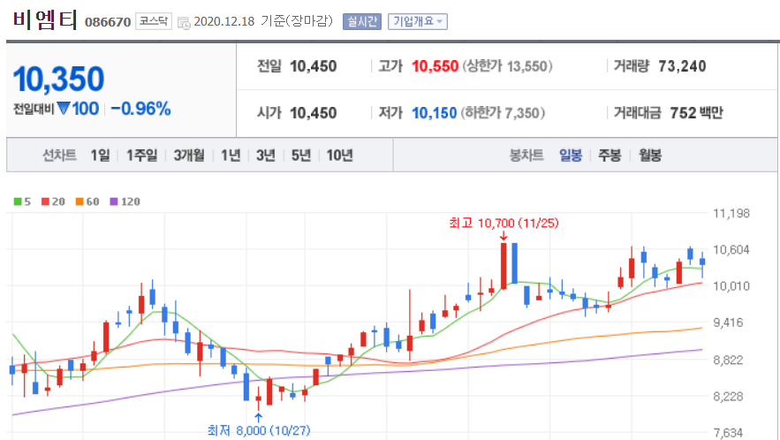This screenshot has height=440, width=780.
Task: Click the 거래량 value 73,240
Action: pyautogui.click(x=682, y=66)
